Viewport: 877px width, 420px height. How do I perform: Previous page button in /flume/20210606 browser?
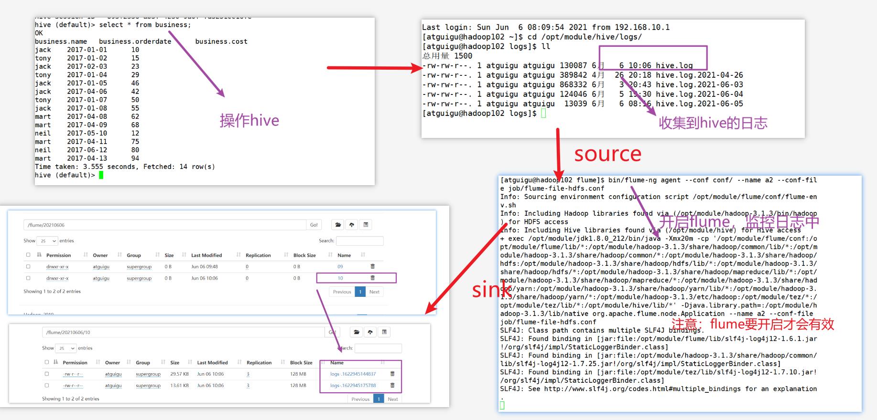point(342,292)
